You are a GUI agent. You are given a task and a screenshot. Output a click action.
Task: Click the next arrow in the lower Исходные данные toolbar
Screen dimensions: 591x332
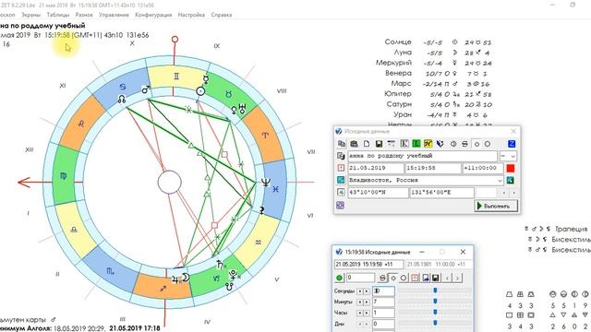tap(458, 279)
